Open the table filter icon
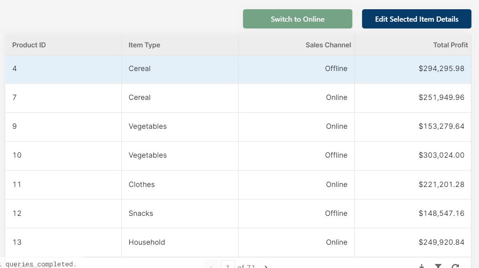This screenshot has height=268, width=479. tap(439, 266)
